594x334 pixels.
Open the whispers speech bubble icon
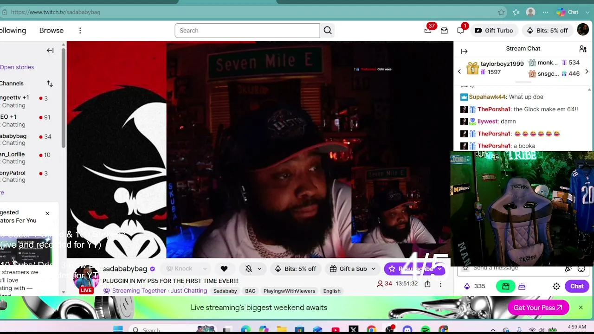click(x=460, y=31)
